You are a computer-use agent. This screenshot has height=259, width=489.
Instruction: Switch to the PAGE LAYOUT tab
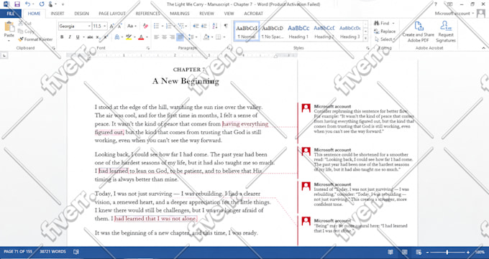[x=112, y=14]
